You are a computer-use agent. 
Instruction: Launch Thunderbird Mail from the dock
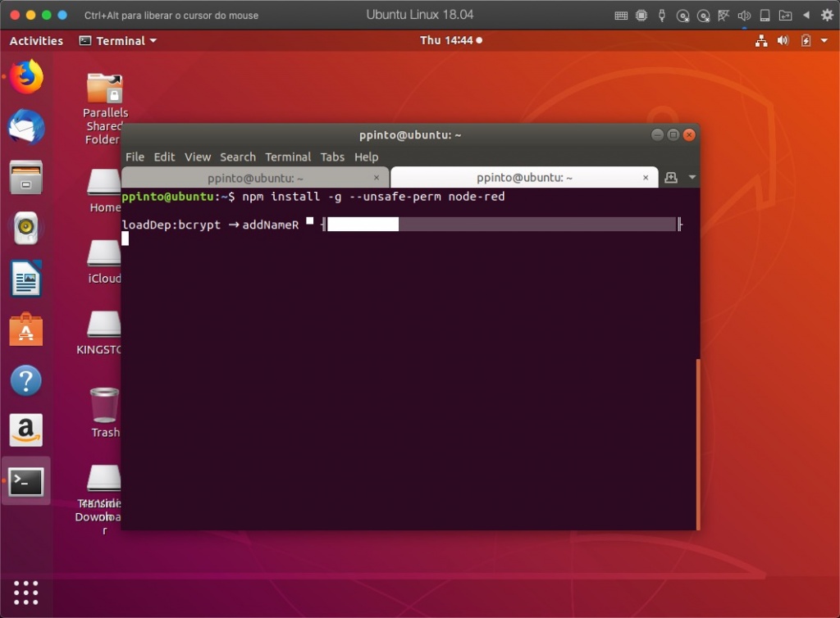[26, 128]
